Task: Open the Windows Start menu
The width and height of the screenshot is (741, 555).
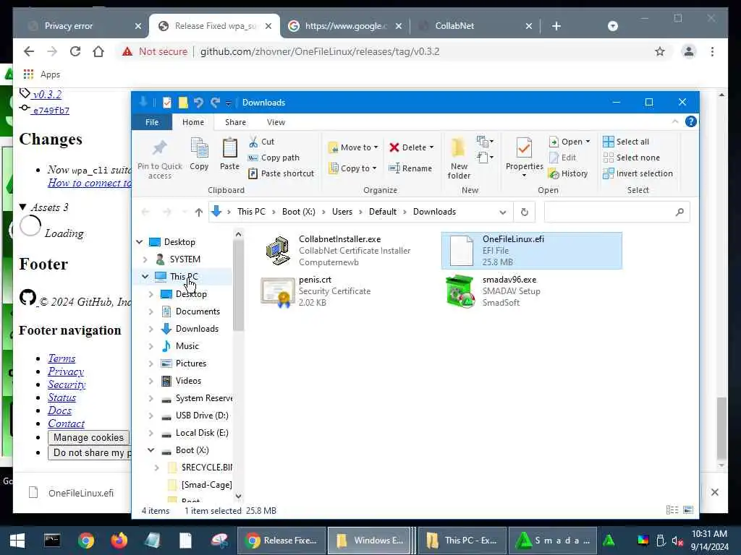Action: pos(17,541)
